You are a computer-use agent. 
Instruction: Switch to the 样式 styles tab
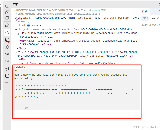click(x=145, y=11)
